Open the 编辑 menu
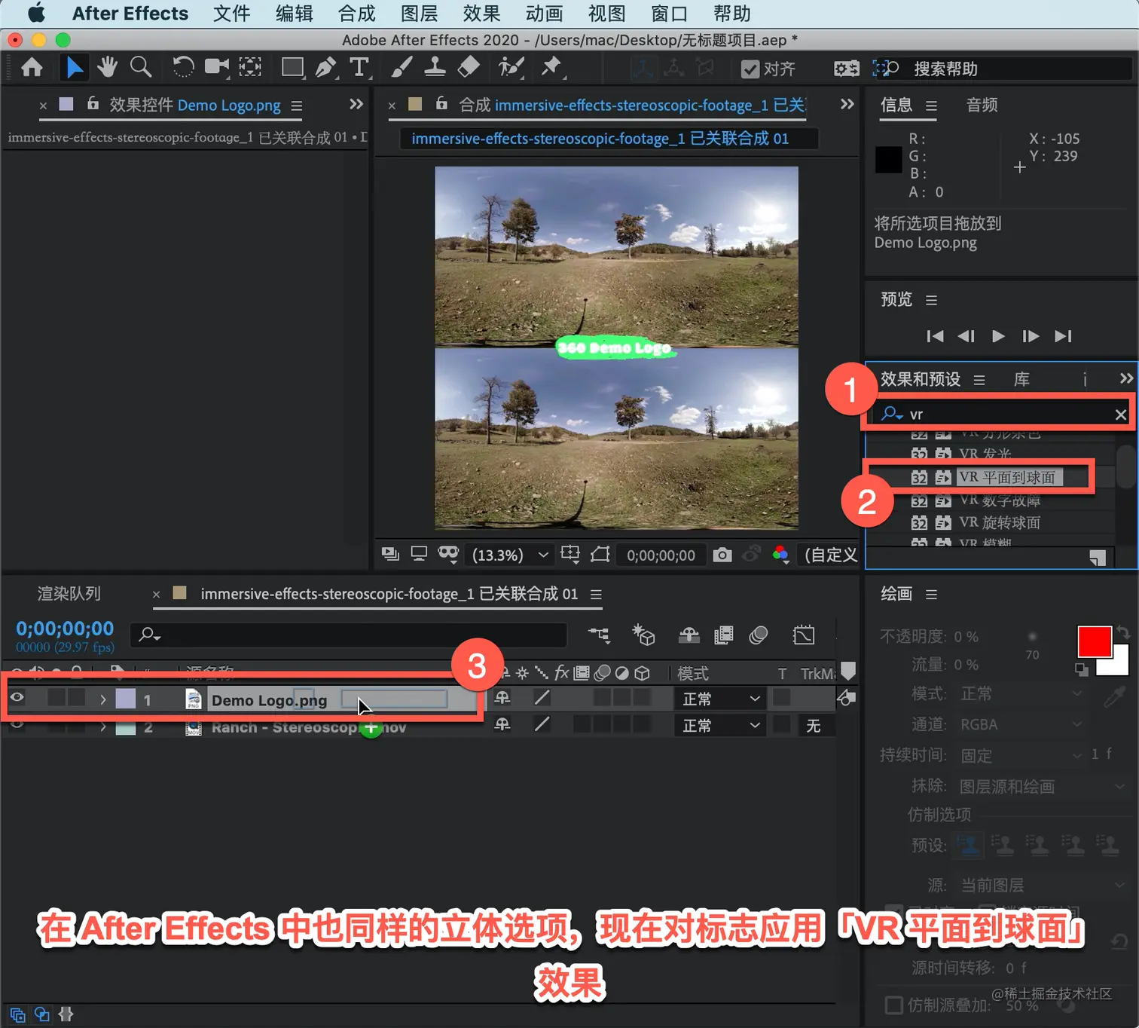Image resolution: width=1139 pixels, height=1028 pixels. 294,14
